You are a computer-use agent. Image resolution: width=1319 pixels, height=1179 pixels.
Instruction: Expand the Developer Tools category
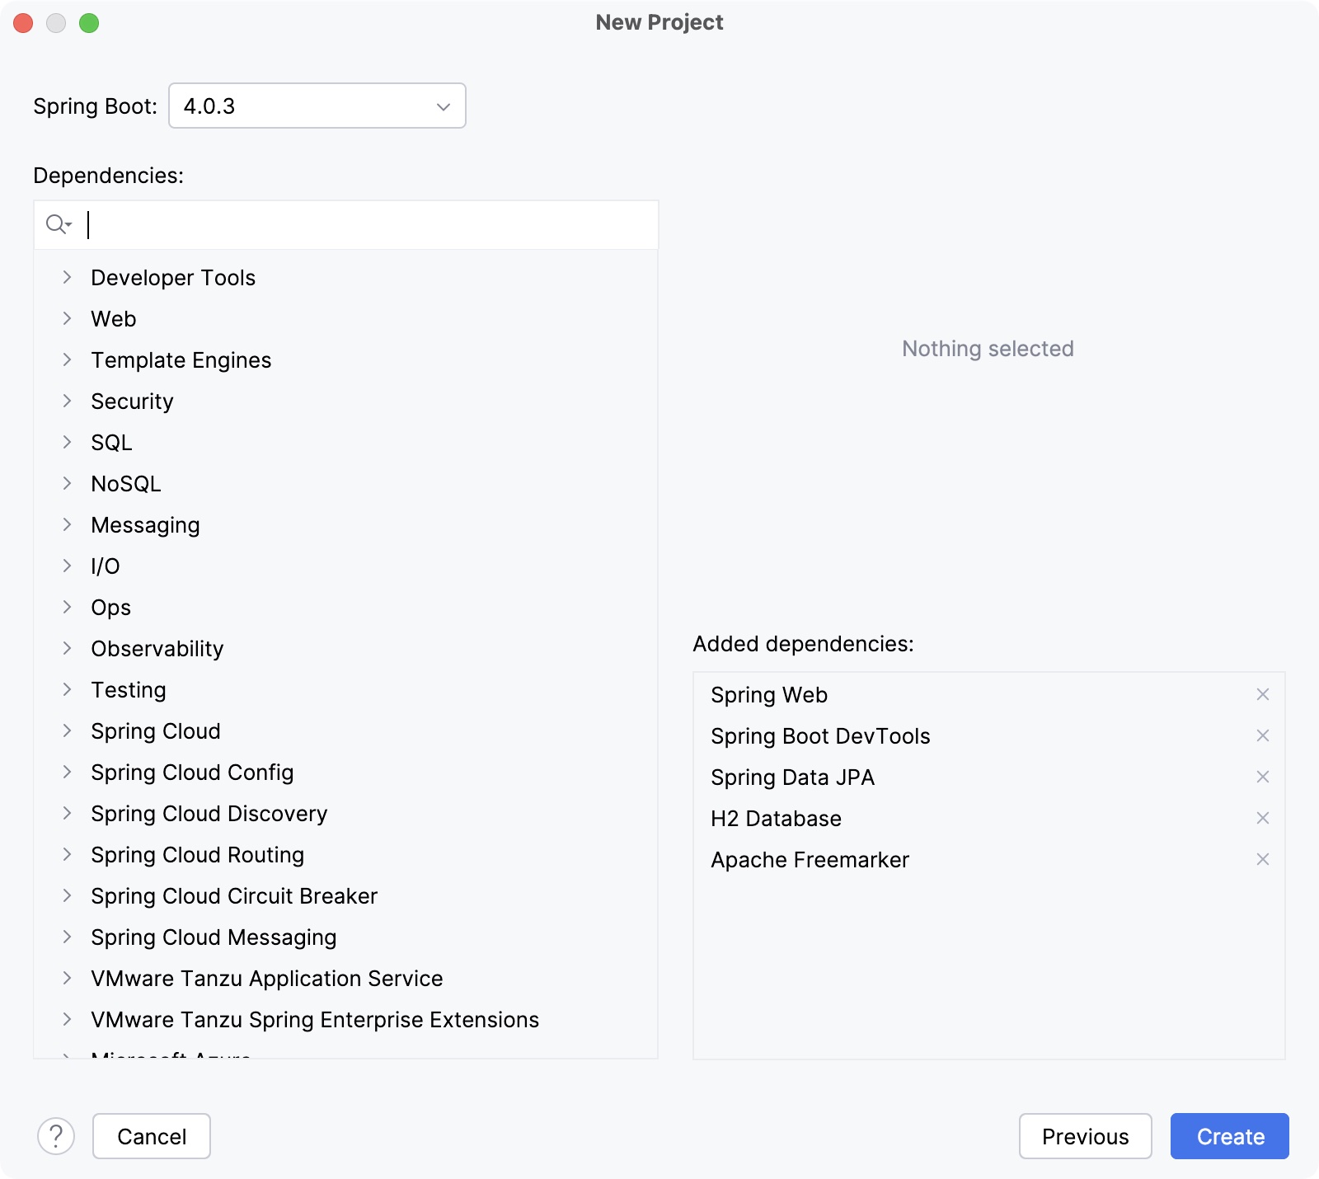click(68, 278)
